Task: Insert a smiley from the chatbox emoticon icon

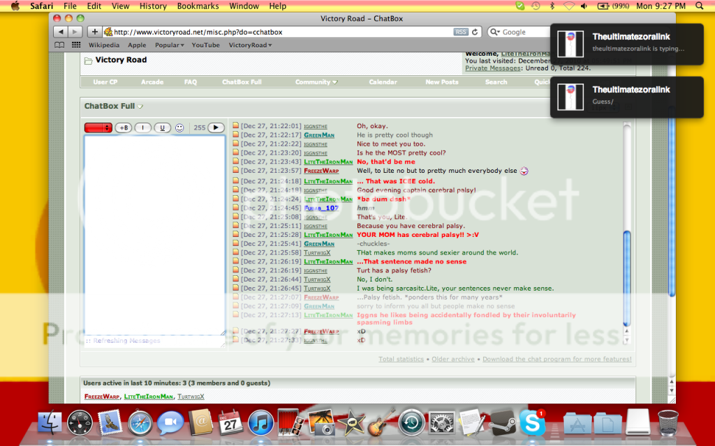Action: point(179,128)
